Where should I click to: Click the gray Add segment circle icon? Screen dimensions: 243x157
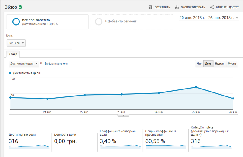click(98, 22)
